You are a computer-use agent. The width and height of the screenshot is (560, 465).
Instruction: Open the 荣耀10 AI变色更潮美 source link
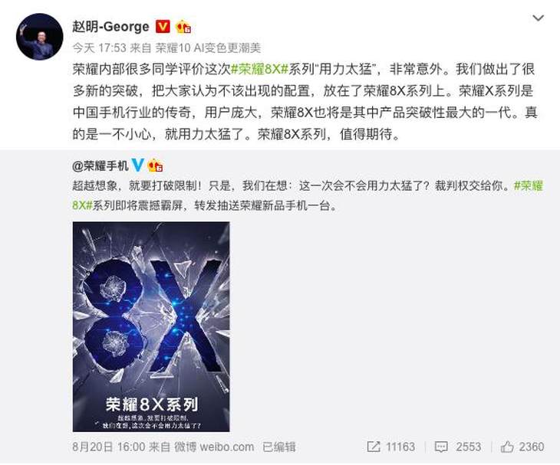(208, 47)
